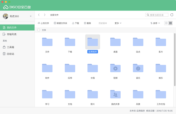The height and width of the screenshot is (114, 176).
Task: Click the status bar date 2018/7/25 15:05
Action: click(x=165, y=111)
